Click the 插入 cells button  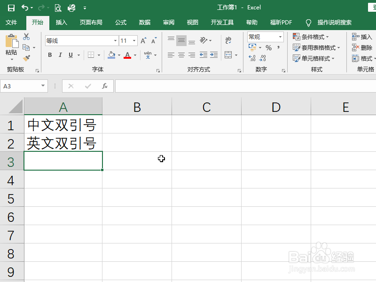[x=362, y=37]
